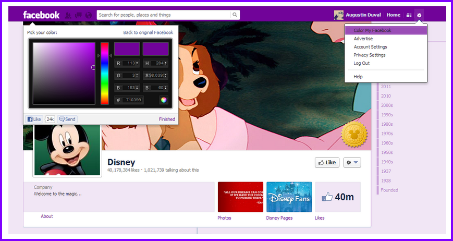Click the original color preview swatch

155,49
